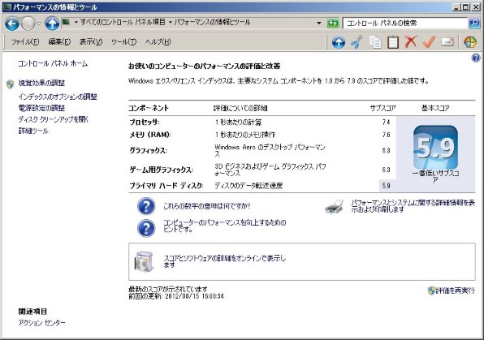Refresh the page with green arrows button

pyautogui.click(x=333, y=24)
